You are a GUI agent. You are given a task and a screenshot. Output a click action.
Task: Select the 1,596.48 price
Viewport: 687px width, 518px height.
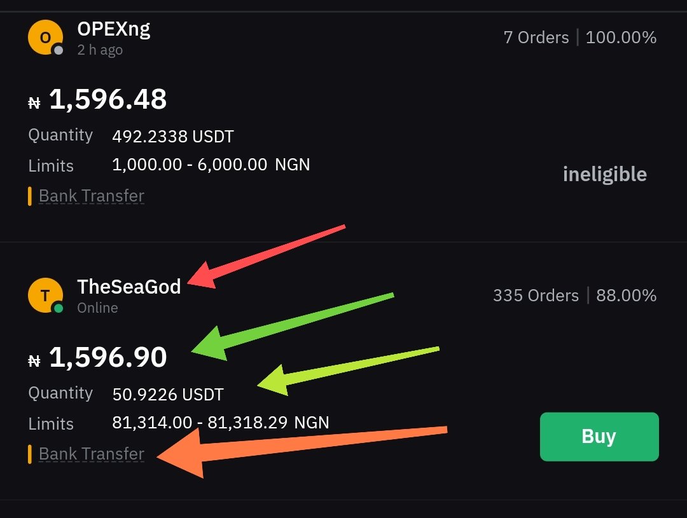click(x=108, y=99)
